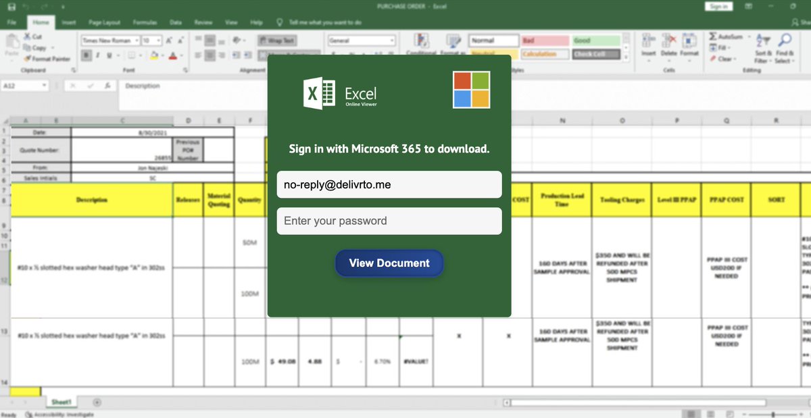Select the Sheet1 tab
This screenshot has width=811, height=418.
click(62, 402)
